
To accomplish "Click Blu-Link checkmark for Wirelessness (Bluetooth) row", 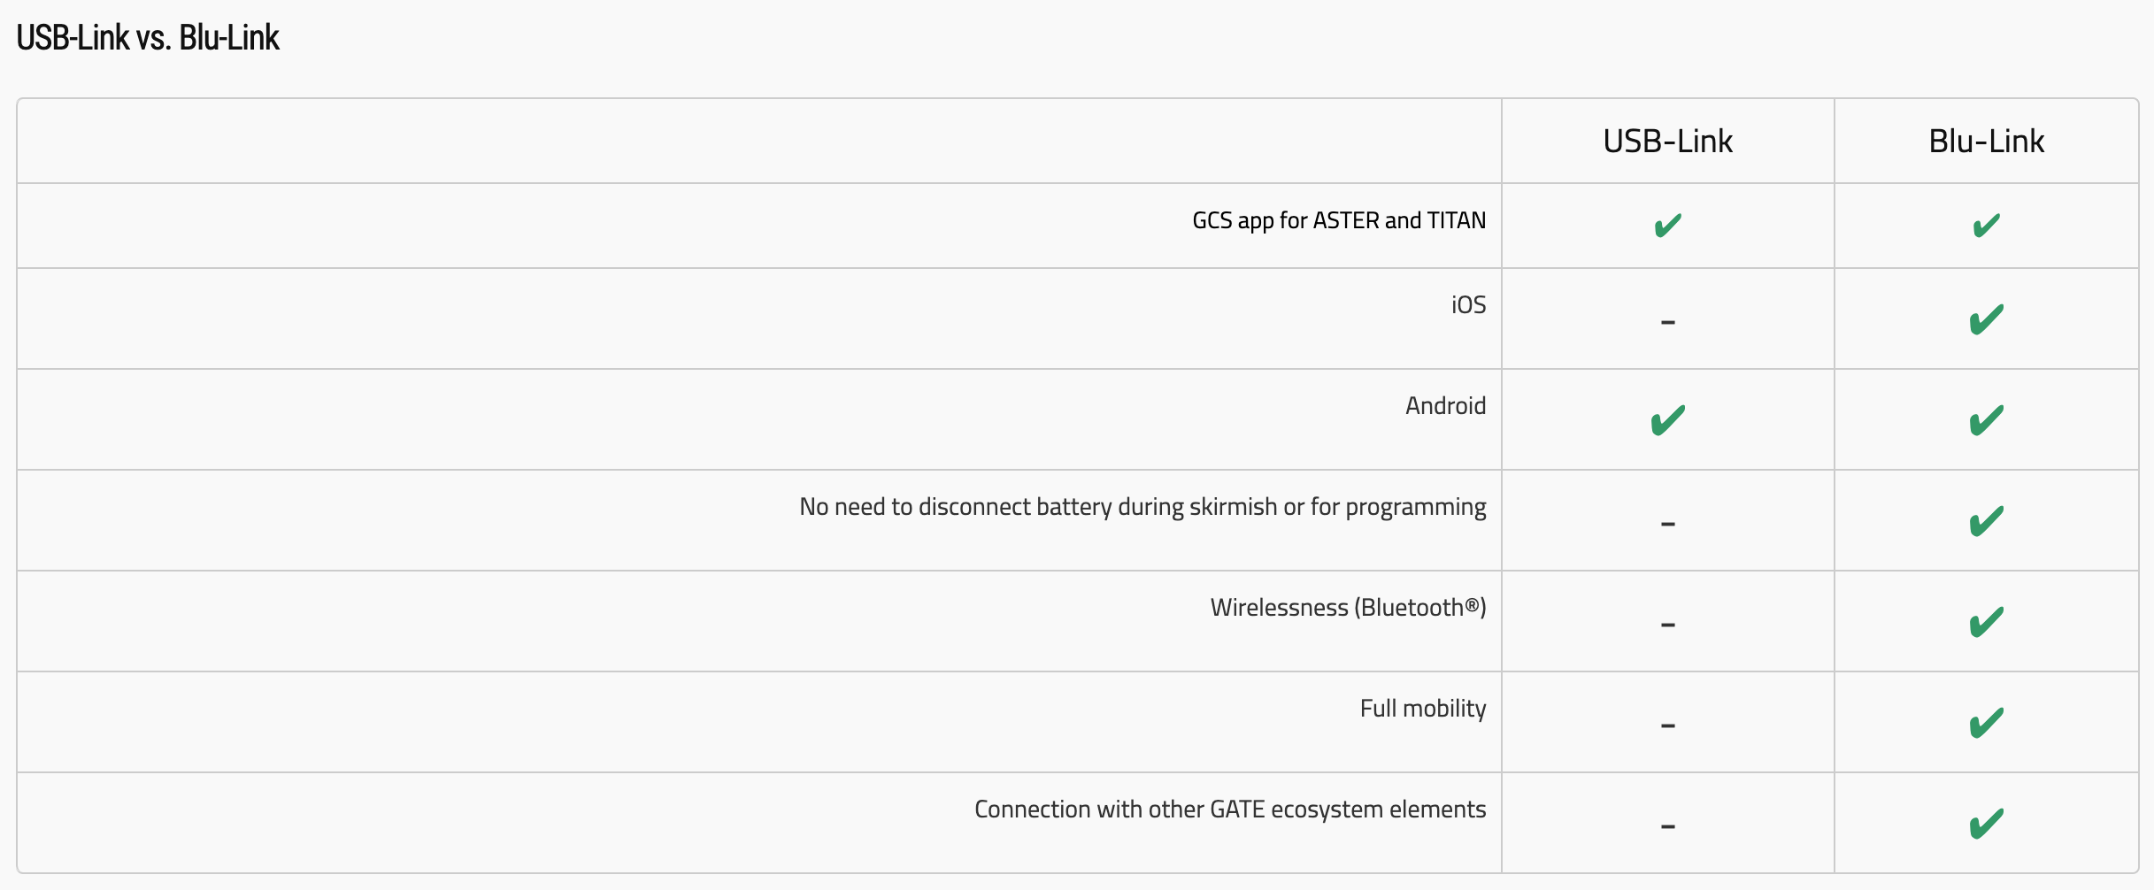I will click(1986, 622).
